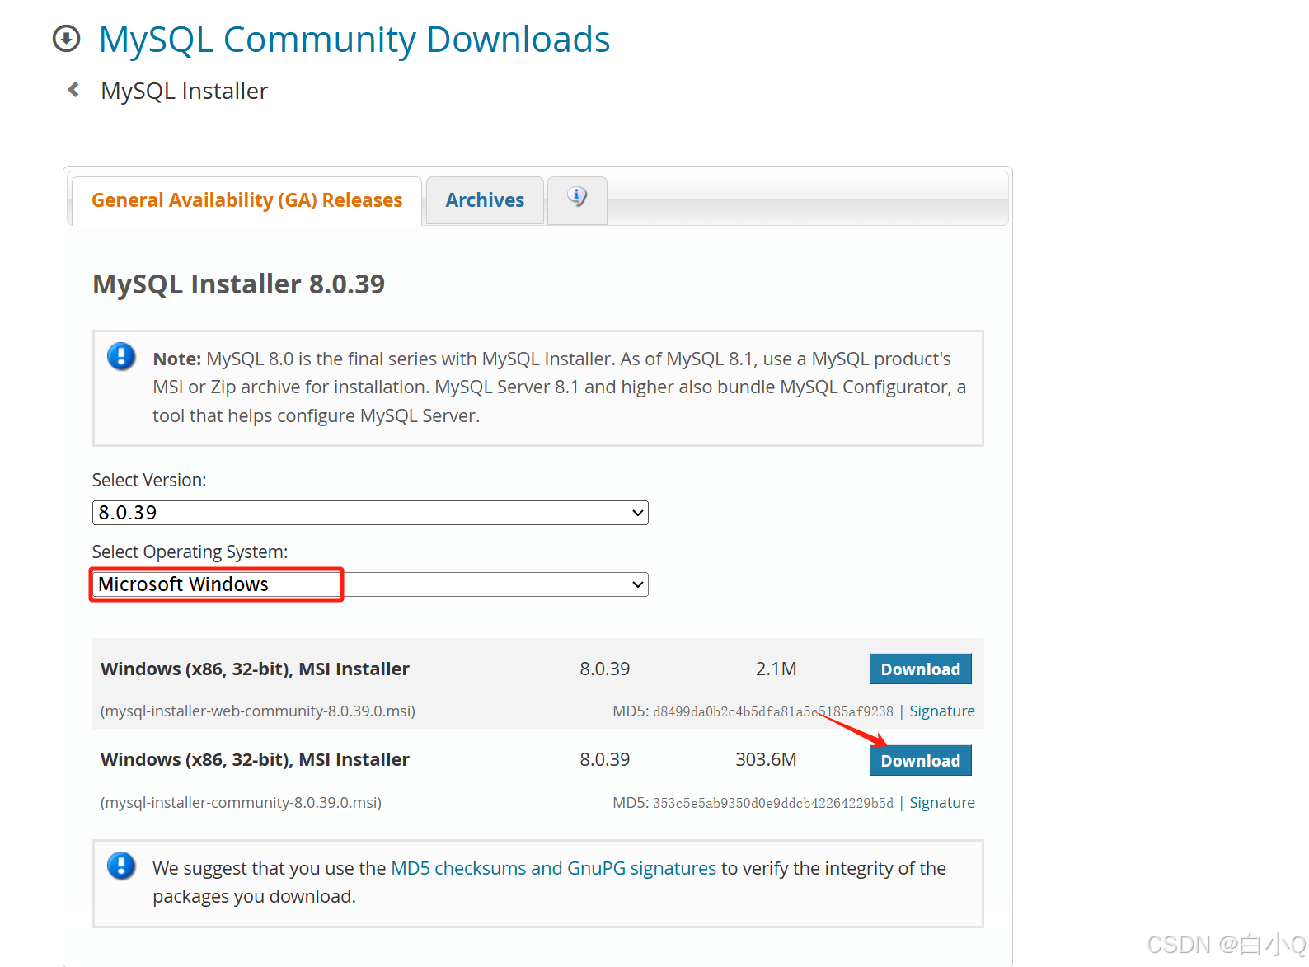Click the info icon beside the MD5 suggestion
The width and height of the screenshot is (1309, 967).
(x=121, y=866)
